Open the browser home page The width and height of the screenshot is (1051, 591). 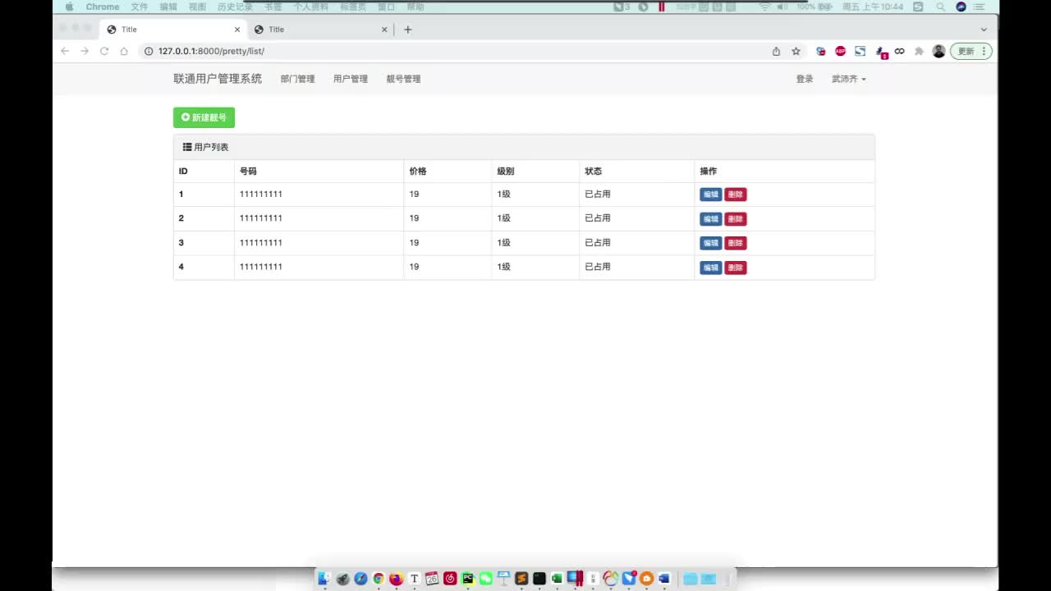124,51
